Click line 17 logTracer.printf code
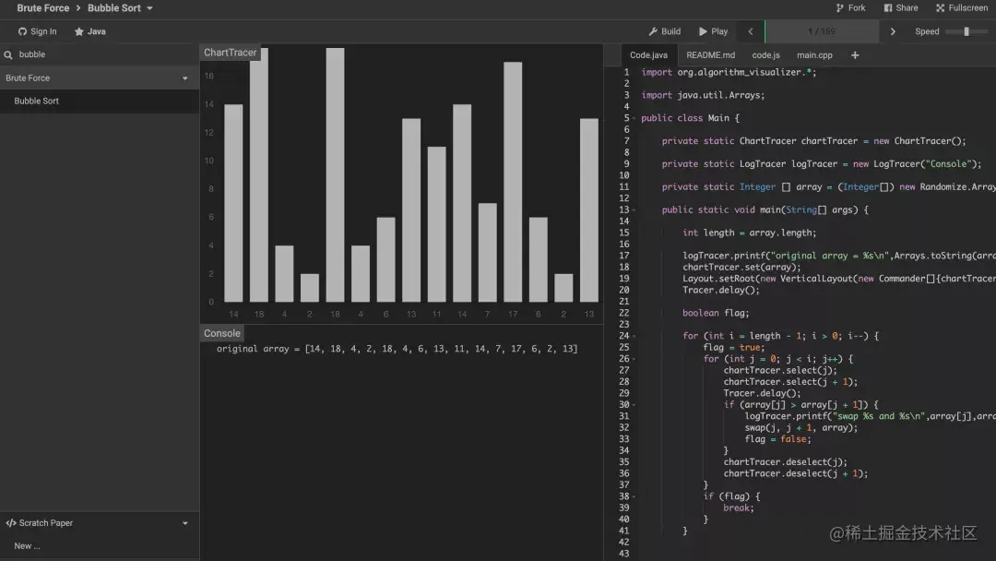This screenshot has width=996, height=561. (x=838, y=256)
